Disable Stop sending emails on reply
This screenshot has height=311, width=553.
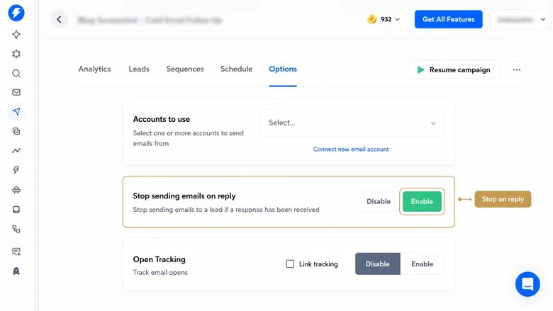coord(379,201)
